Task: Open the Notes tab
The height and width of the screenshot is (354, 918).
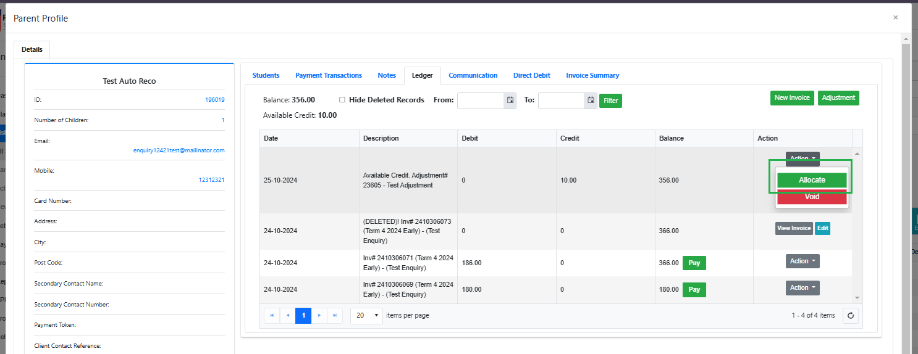Action: (x=387, y=75)
